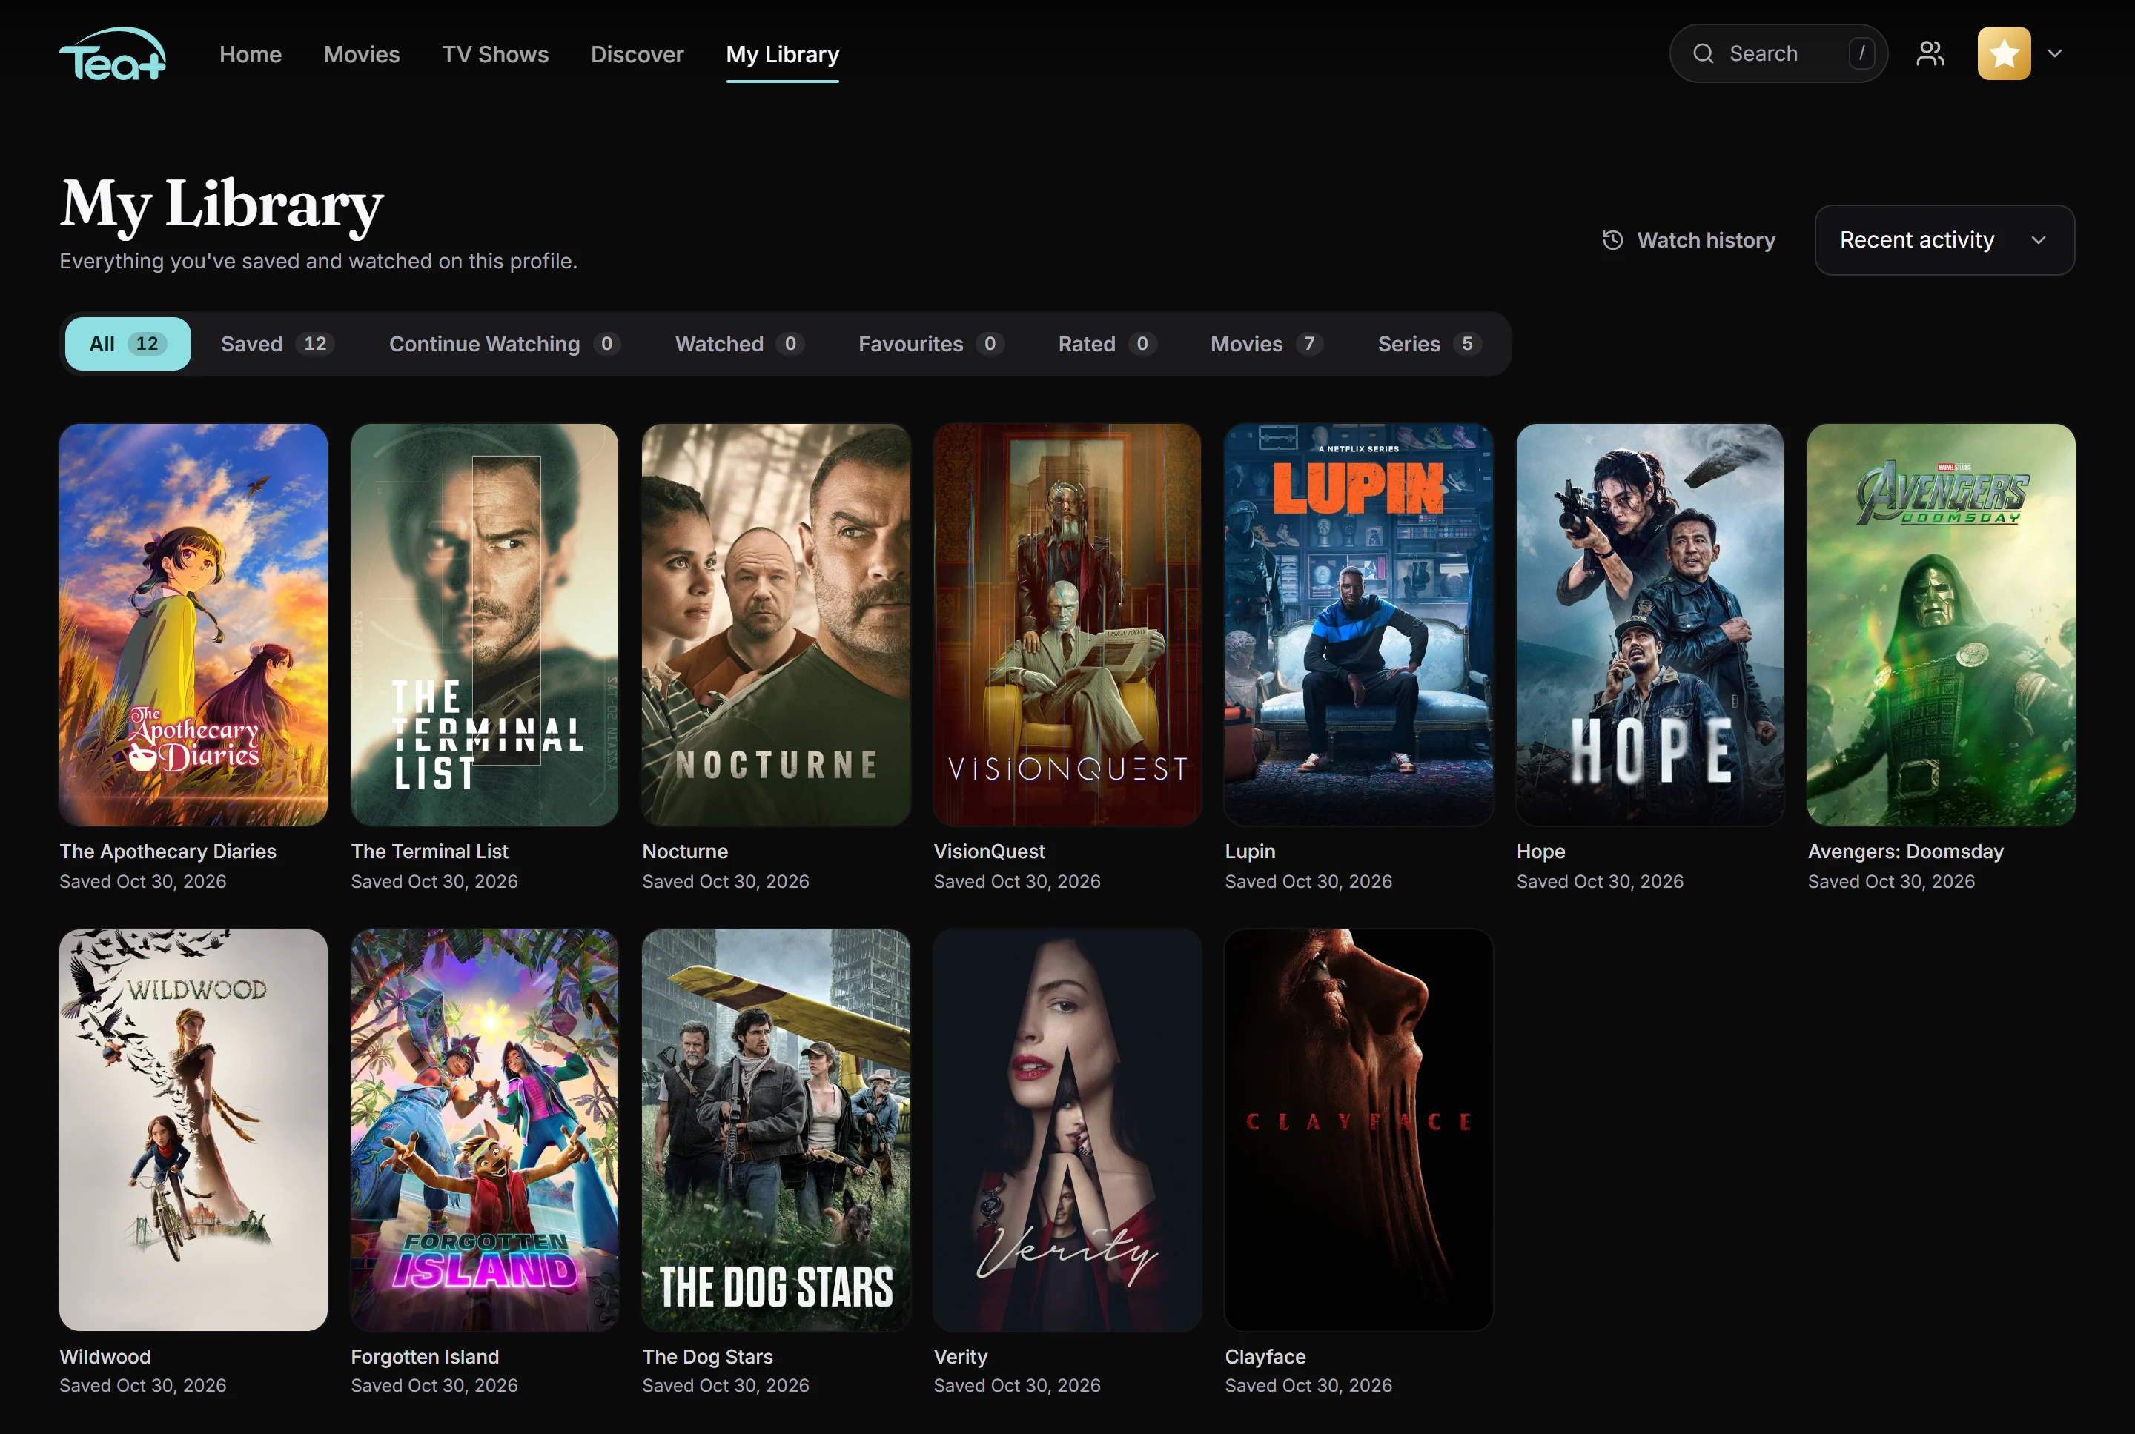Switch to the Watched tab
Image resolution: width=2135 pixels, height=1434 pixels.
[739, 344]
